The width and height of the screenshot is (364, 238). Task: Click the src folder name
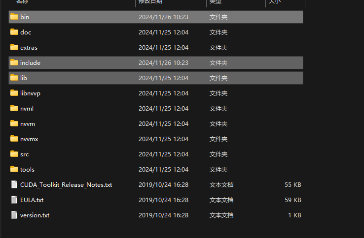click(24, 154)
